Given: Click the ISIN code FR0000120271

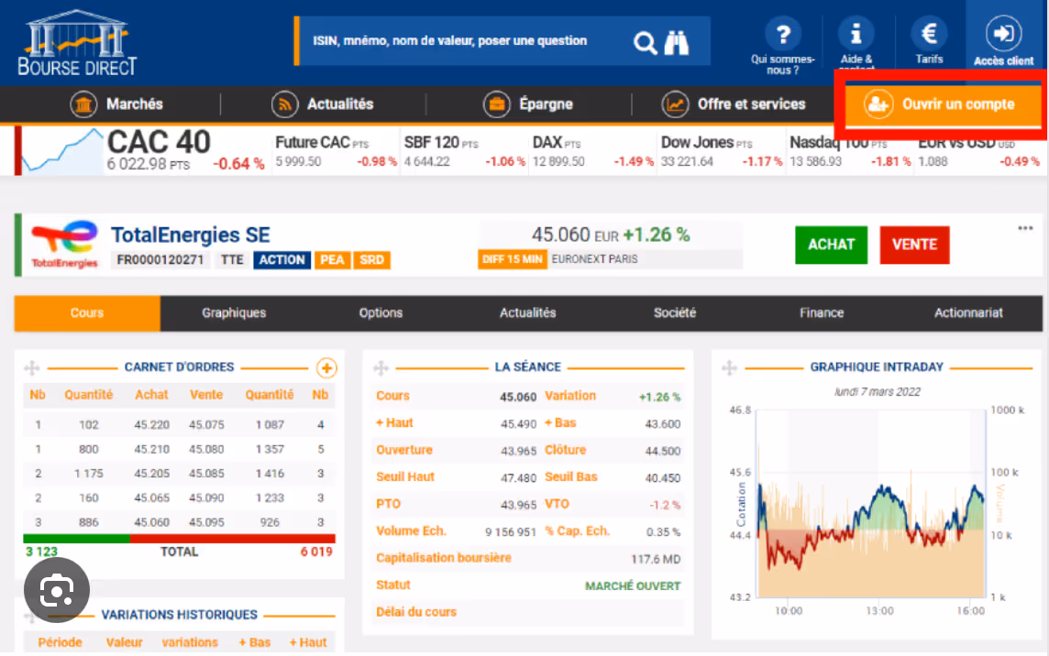Looking at the screenshot, I should 160,260.
